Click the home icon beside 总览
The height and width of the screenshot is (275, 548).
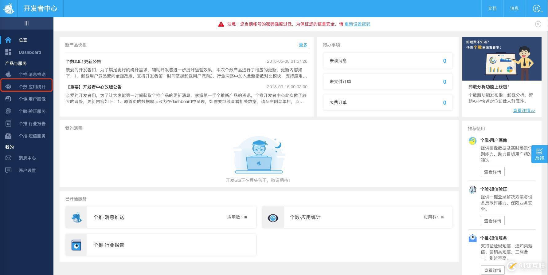pos(8,40)
